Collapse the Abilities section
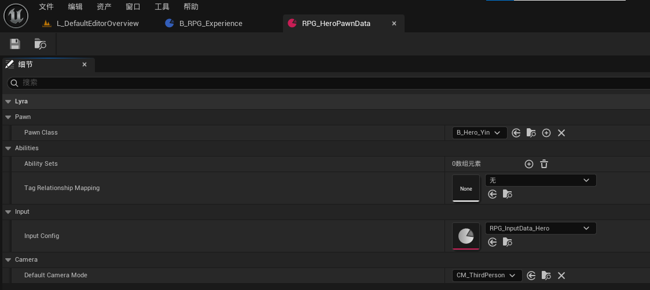This screenshot has height=290, width=650. 8,148
